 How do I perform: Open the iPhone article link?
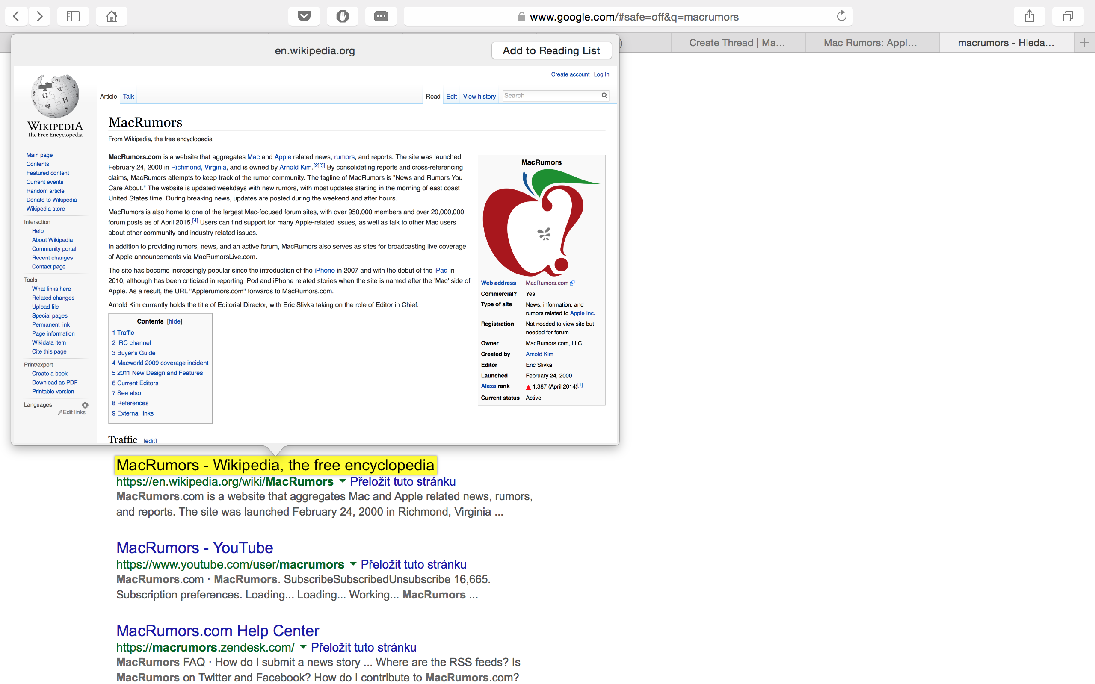point(324,271)
